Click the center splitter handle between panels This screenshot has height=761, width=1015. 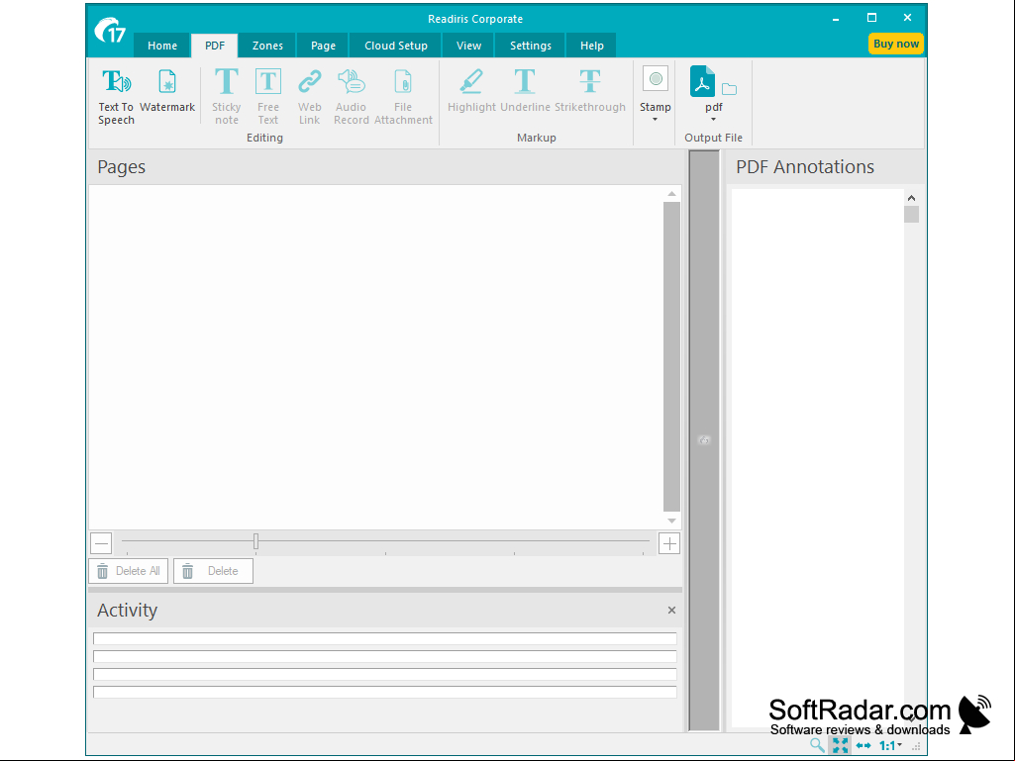704,440
